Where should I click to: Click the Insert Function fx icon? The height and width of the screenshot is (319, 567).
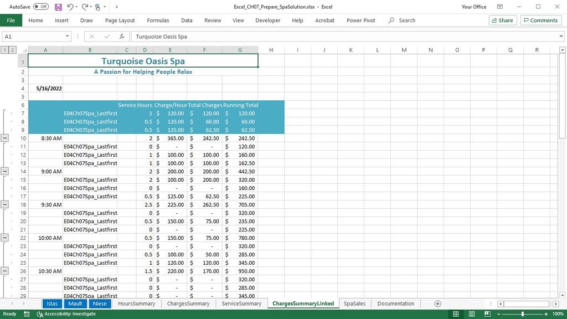122,37
